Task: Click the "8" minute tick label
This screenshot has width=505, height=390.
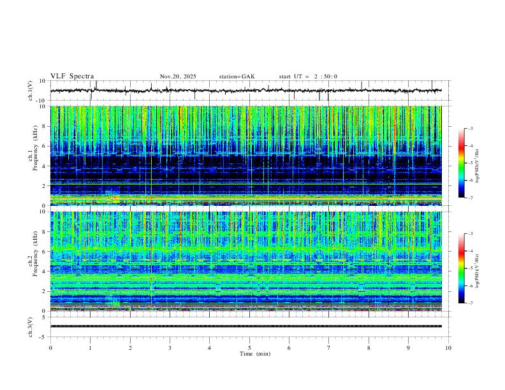Action: pyautogui.click(x=369, y=348)
